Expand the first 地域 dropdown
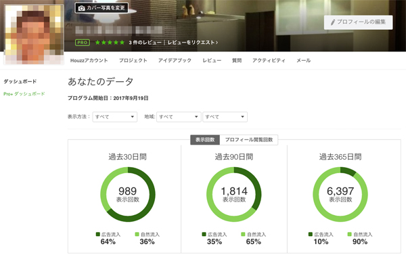 pos(179,117)
